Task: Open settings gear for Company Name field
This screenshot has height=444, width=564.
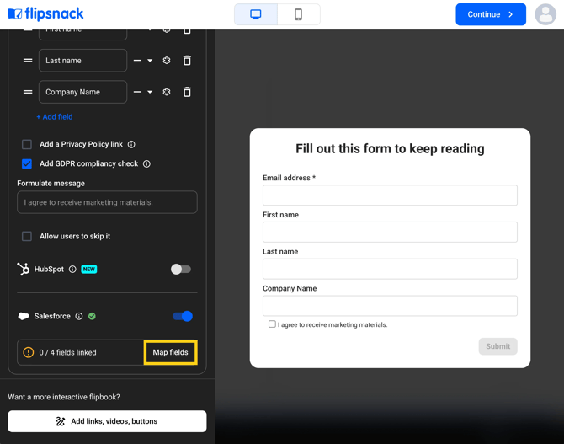Action: coord(167,92)
